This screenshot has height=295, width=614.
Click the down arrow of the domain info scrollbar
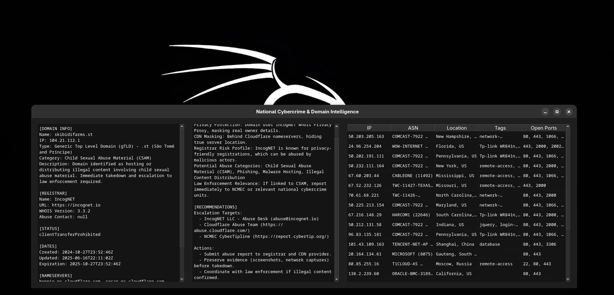coord(182,279)
